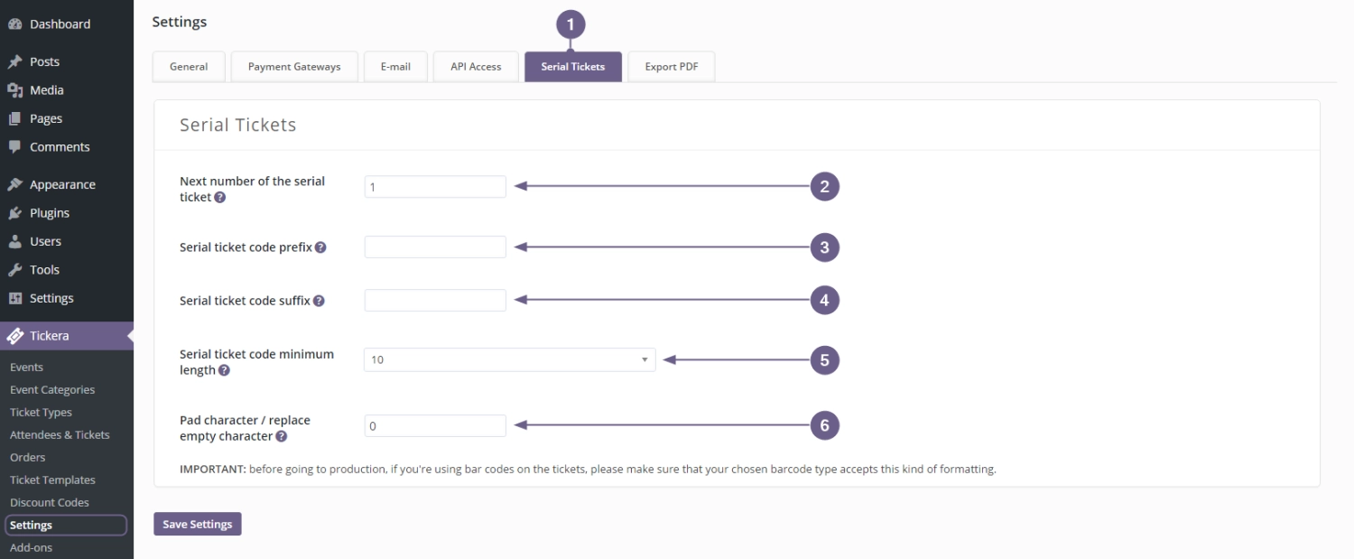The height and width of the screenshot is (559, 1354).
Task: Click the Appearance paintbrush icon
Action: click(14, 184)
